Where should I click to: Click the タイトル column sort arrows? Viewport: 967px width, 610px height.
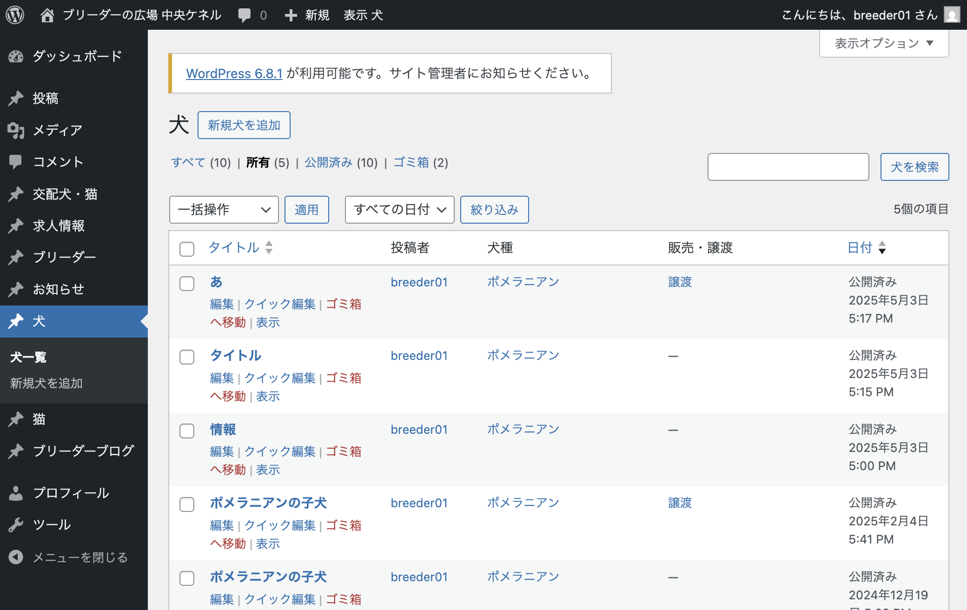click(269, 247)
